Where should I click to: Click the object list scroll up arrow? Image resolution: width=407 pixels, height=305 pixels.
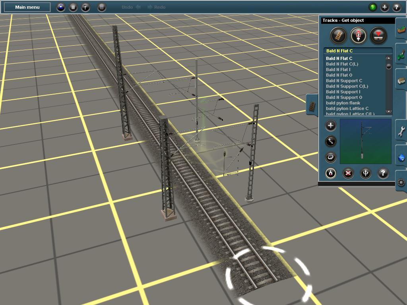388,58
